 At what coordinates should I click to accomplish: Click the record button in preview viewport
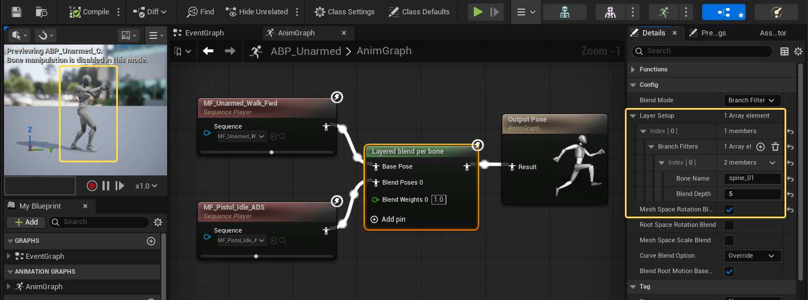(x=92, y=186)
